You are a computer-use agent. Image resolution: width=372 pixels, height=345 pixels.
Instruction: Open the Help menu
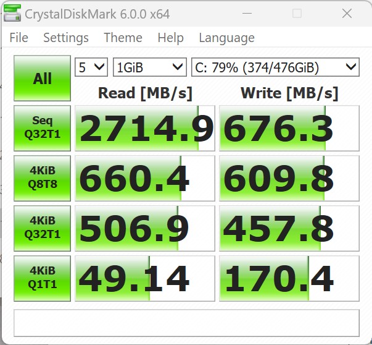[171, 38]
